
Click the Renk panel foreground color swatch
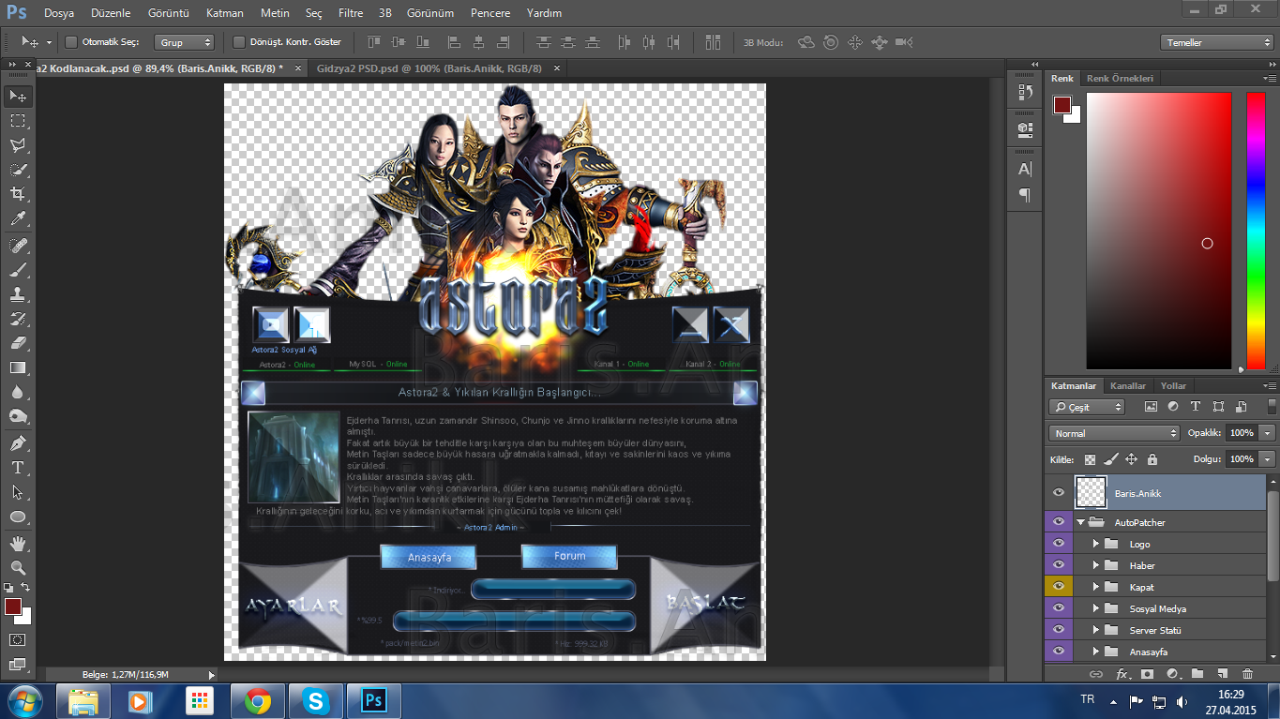[x=1062, y=105]
